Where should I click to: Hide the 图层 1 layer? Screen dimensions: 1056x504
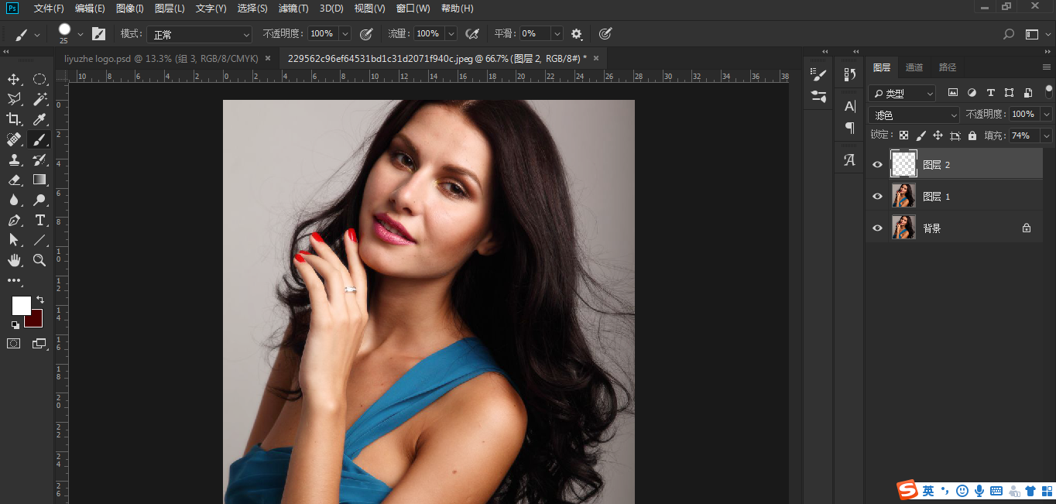coord(877,197)
